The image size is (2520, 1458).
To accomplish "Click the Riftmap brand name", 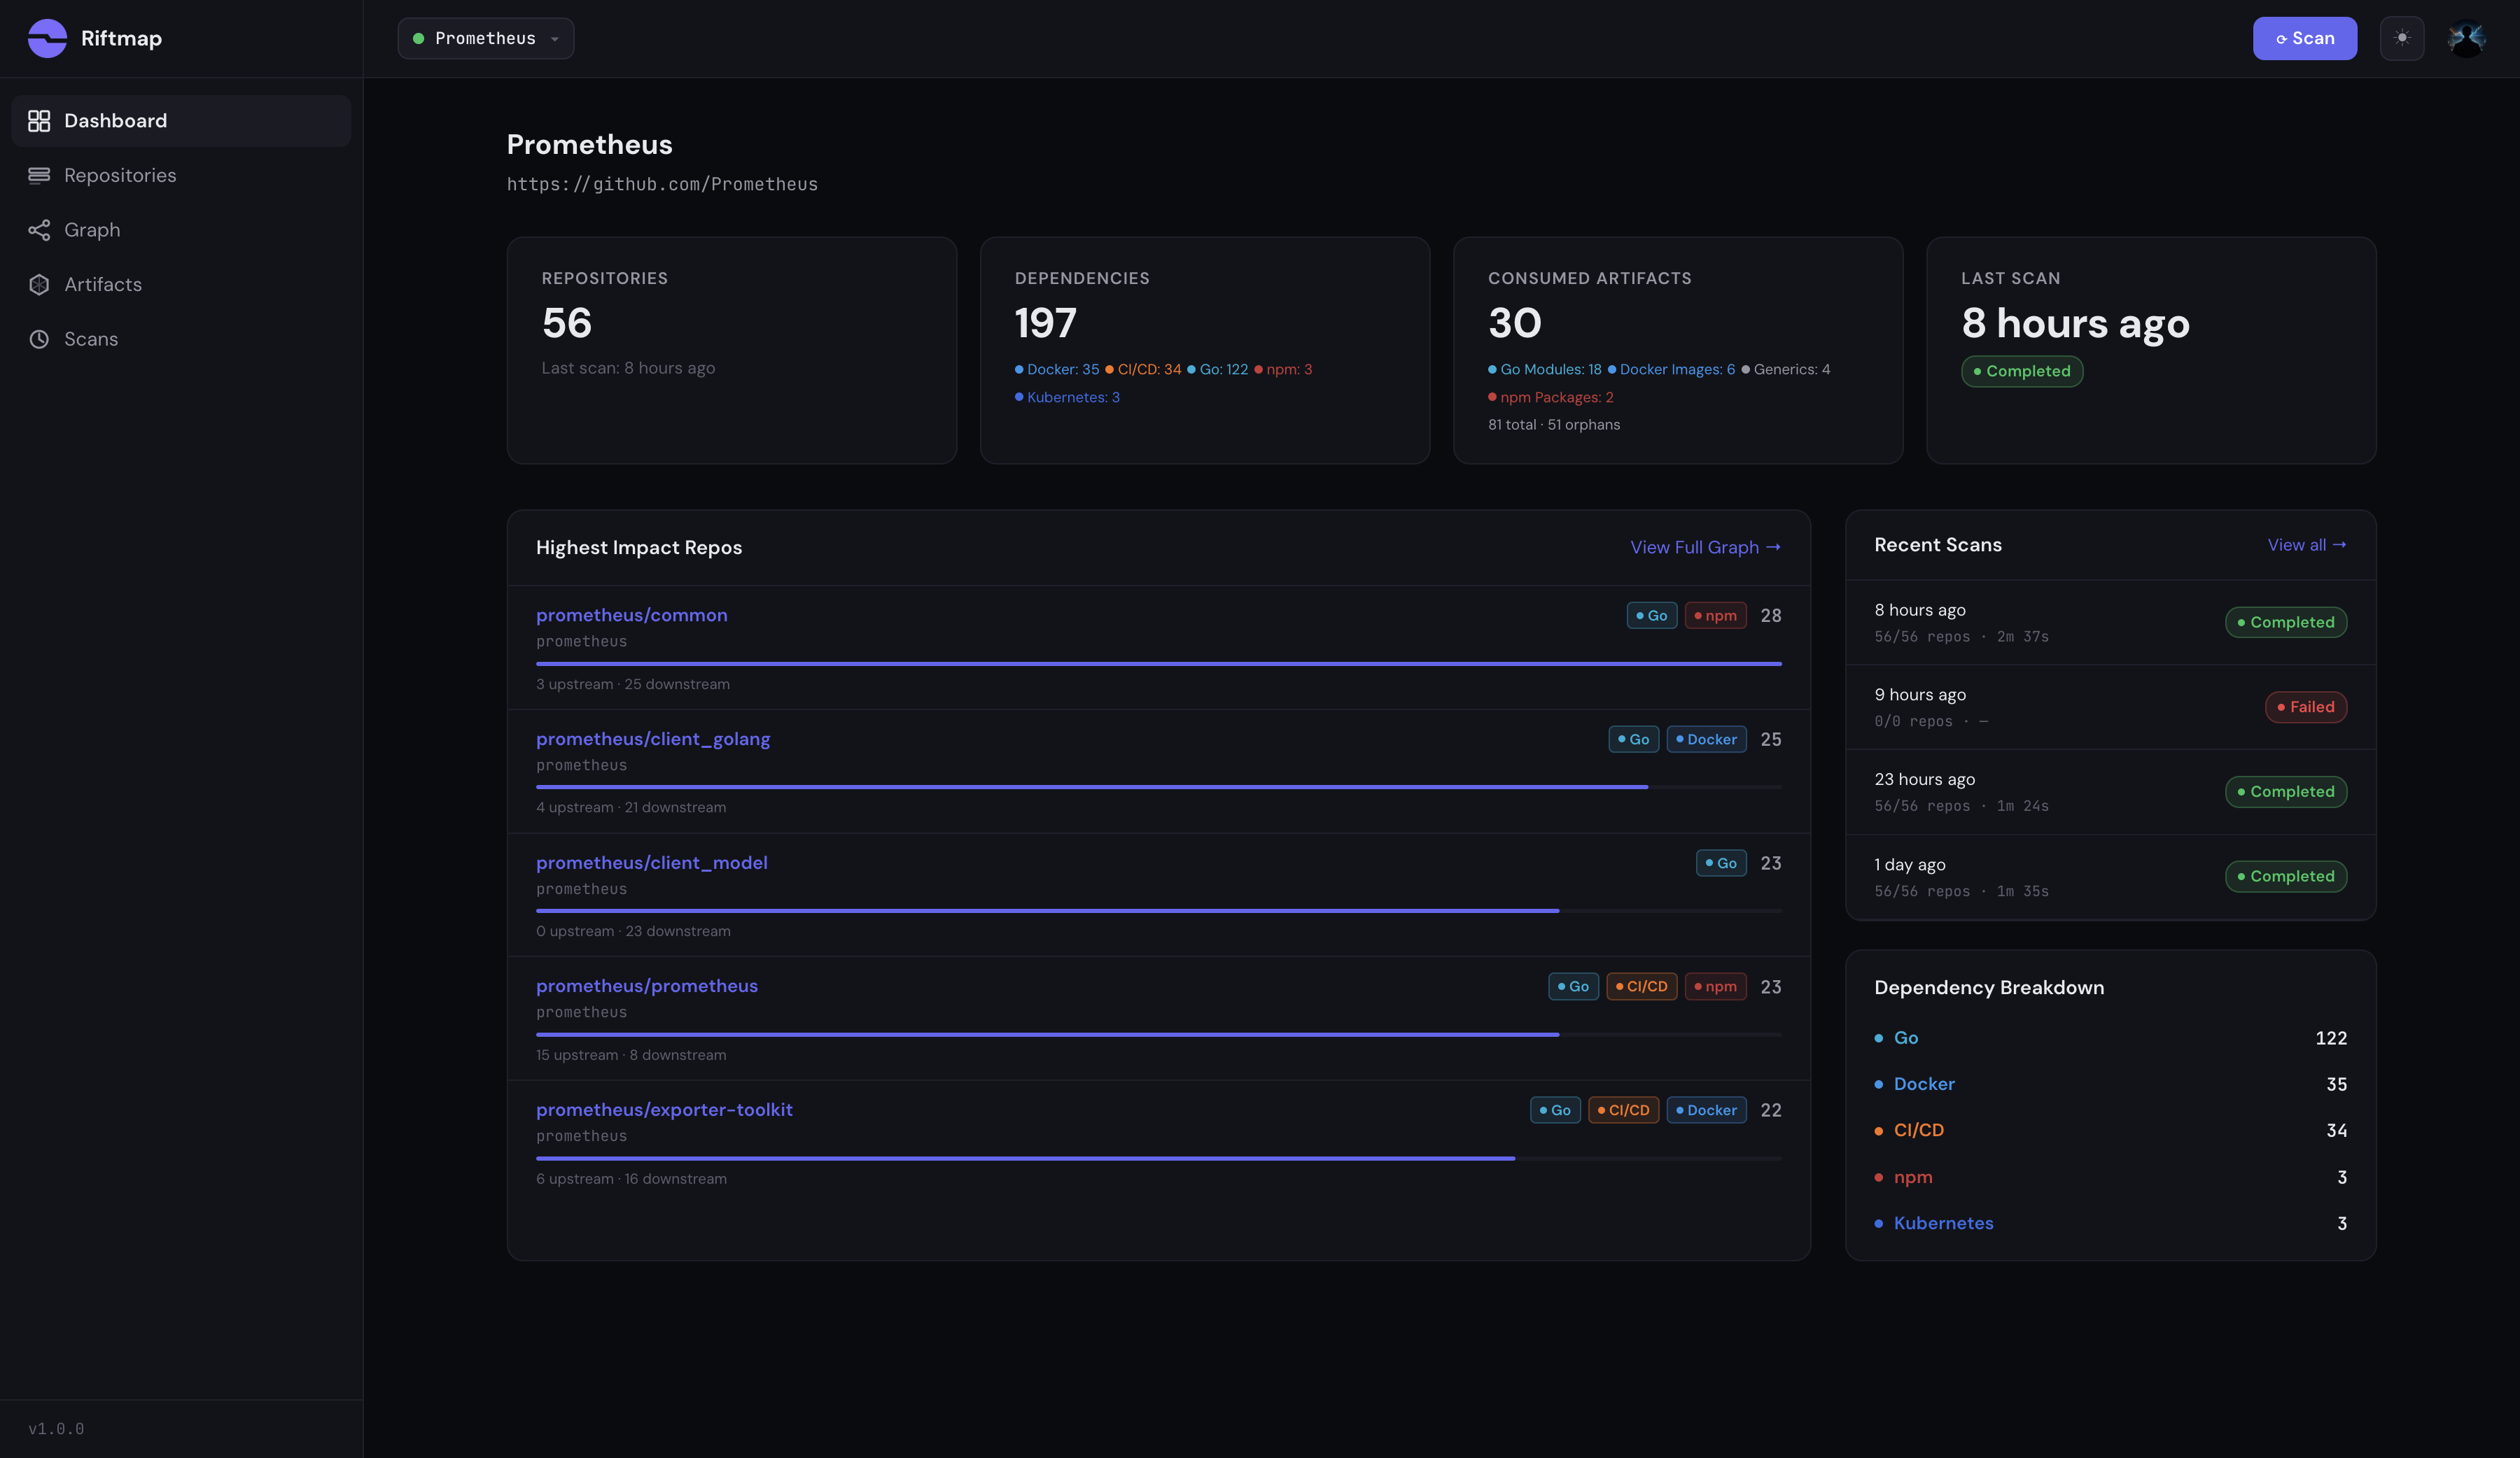I will [x=121, y=38].
